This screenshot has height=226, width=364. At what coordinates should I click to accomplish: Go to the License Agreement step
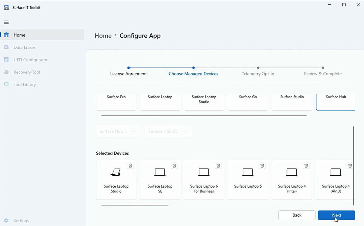[x=129, y=74]
